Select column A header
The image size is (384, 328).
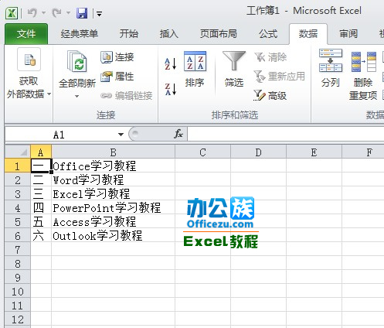point(41,152)
